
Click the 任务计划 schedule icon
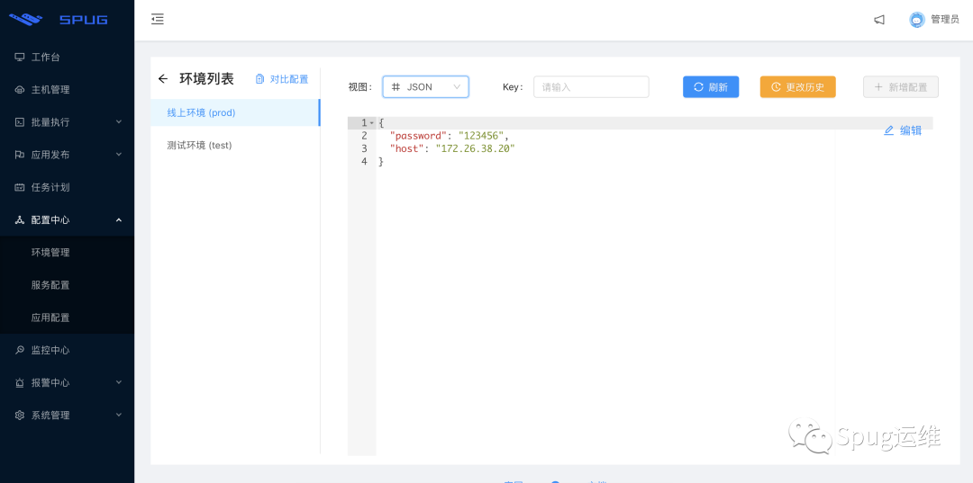(x=20, y=188)
